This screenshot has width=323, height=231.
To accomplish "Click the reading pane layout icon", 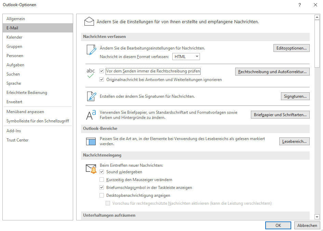I will pos(91,141).
